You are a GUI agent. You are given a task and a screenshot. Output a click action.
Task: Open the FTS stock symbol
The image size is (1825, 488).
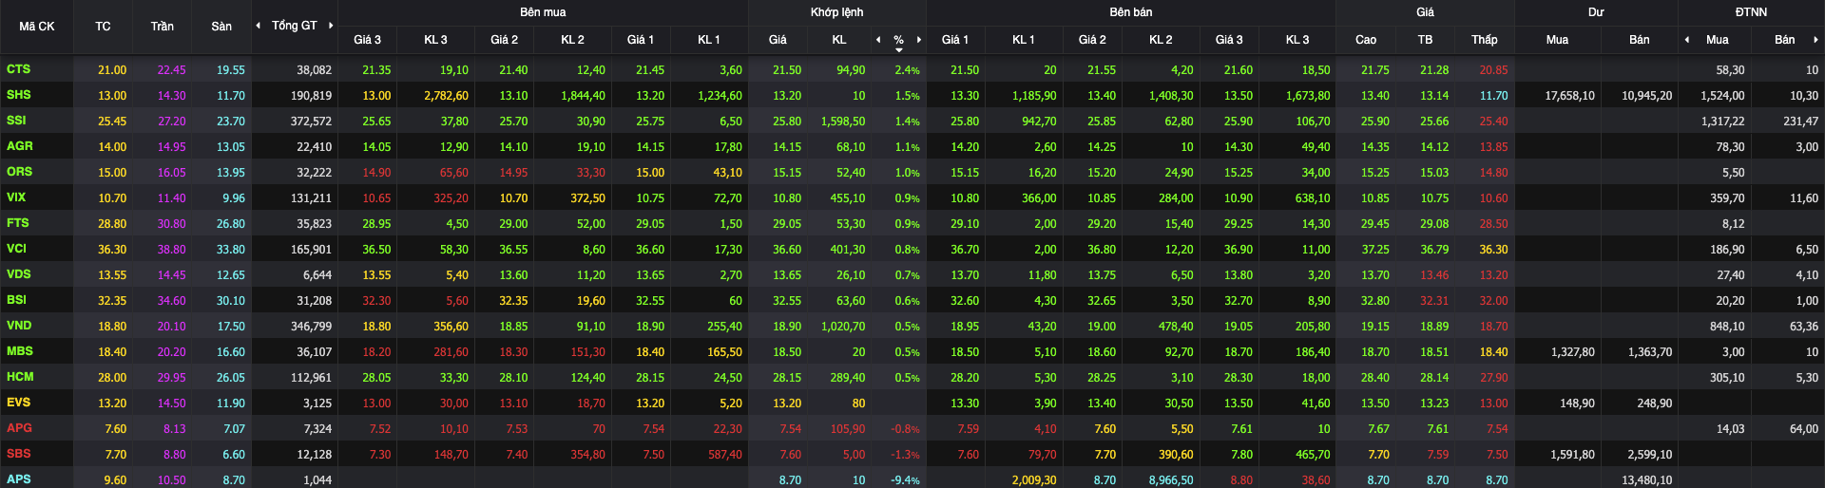point(17,223)
